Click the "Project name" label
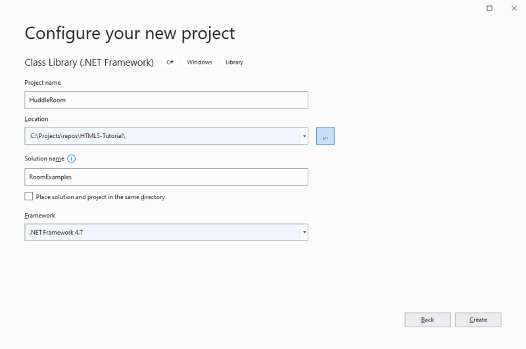This screenshot has width=526, height=349. (43, 82)
